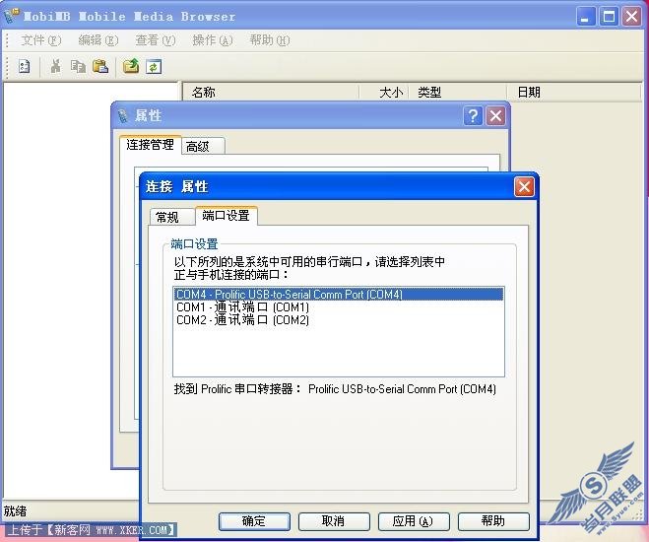The image size is (649, 542).
Task: Maximize the MobiMB main window
Action: coord(609,17)
